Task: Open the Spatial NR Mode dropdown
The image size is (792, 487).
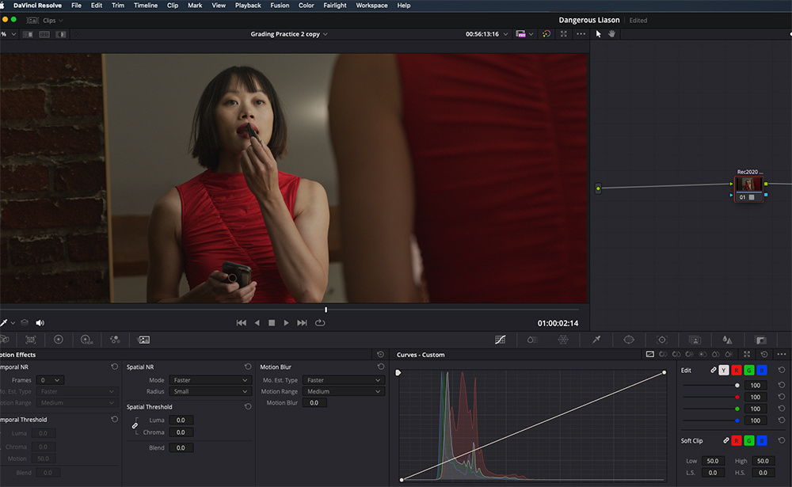Action: (x=210, y=380)
